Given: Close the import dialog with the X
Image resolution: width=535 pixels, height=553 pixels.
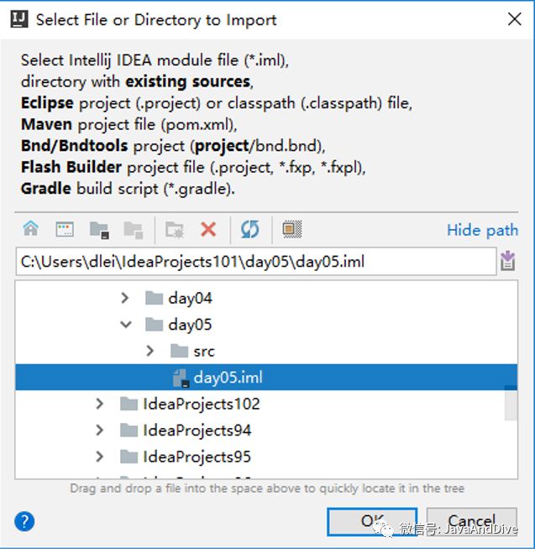Looking at the screenshot, I should (515, 19).
